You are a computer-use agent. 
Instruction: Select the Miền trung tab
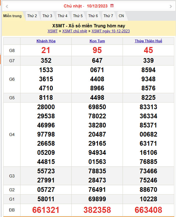click(x=12, y=16)
